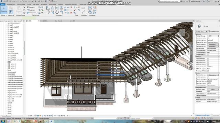Select the Mirror pick axis tool
220x123 pixels.
pos(57,8)
